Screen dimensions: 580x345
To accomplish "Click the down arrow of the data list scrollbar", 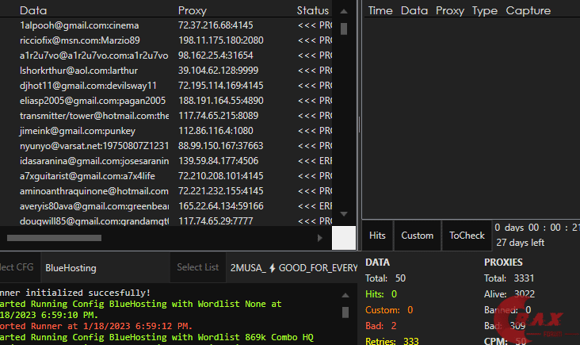I will pyautogui.click(x=343, y=214).
